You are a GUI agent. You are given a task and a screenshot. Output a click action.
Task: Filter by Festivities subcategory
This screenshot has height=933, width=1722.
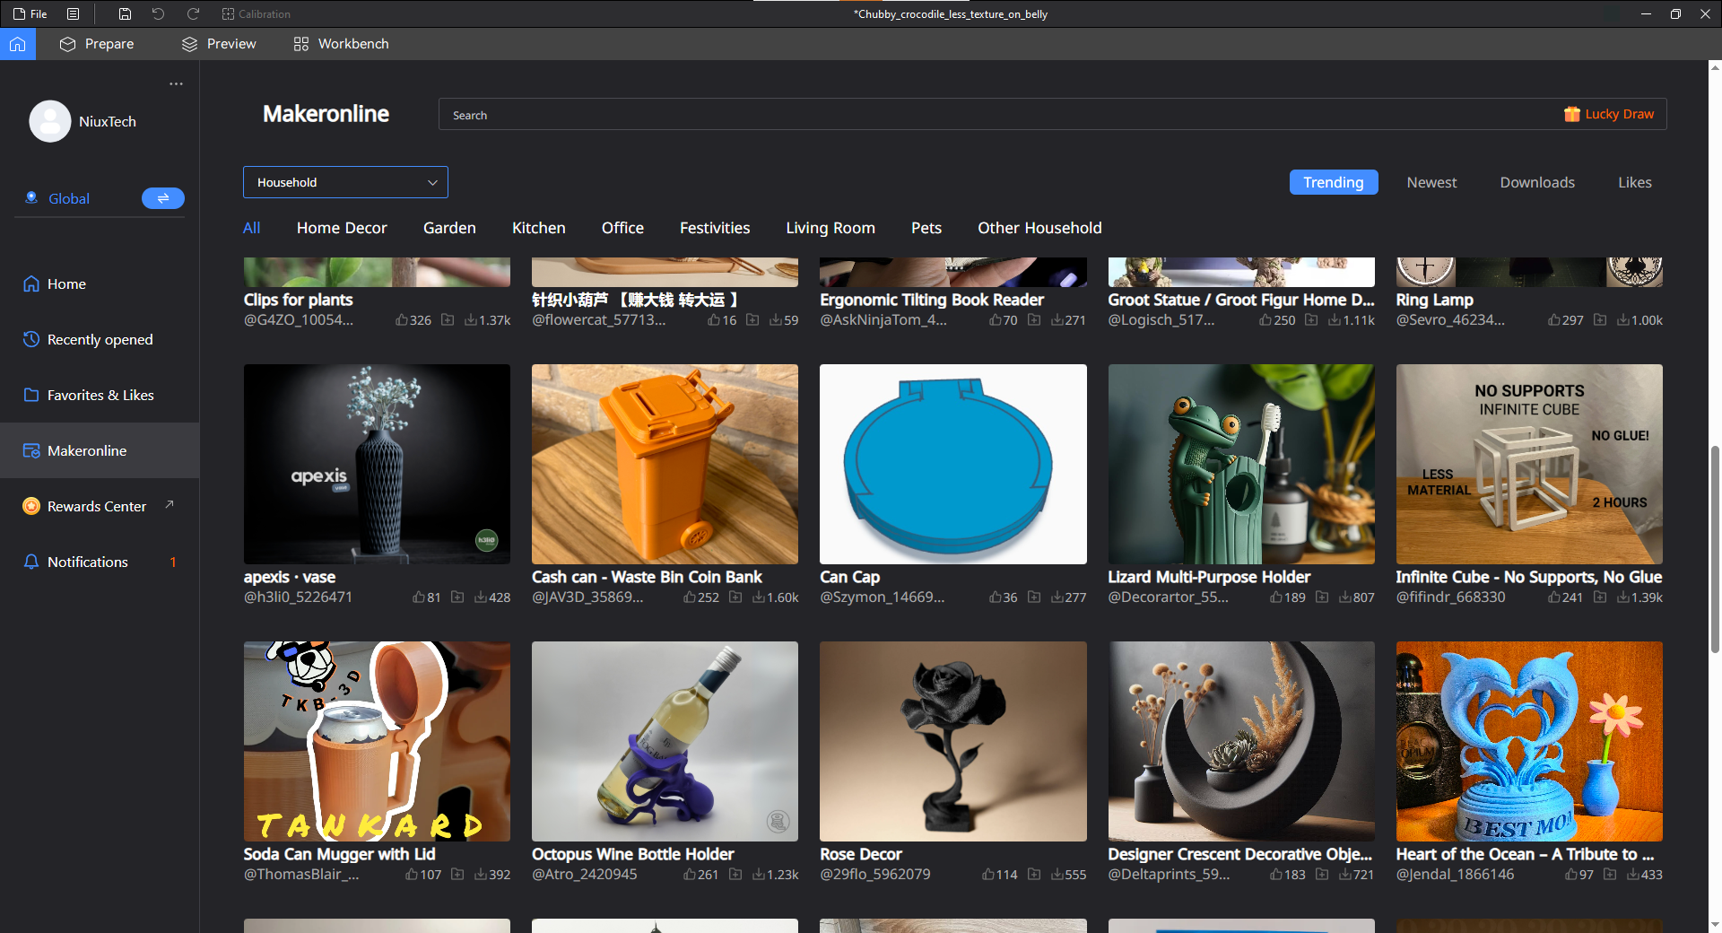tap(715, 228)
